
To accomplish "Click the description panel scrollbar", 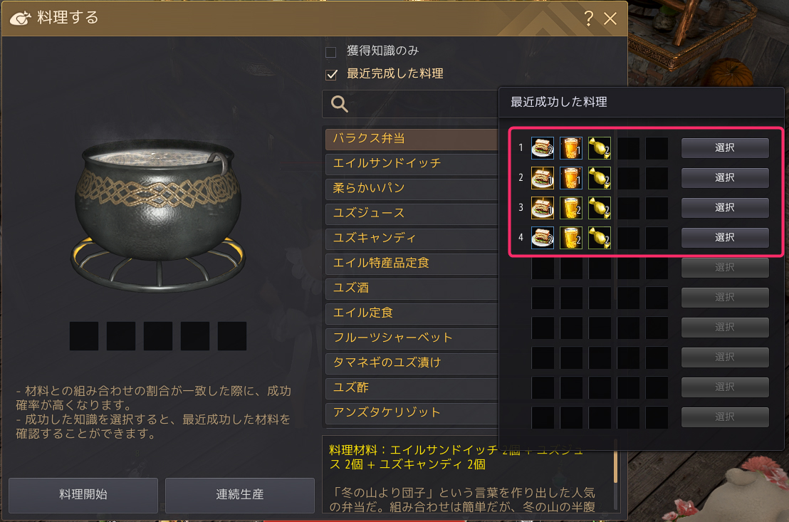I will click(x=615, y=461).
